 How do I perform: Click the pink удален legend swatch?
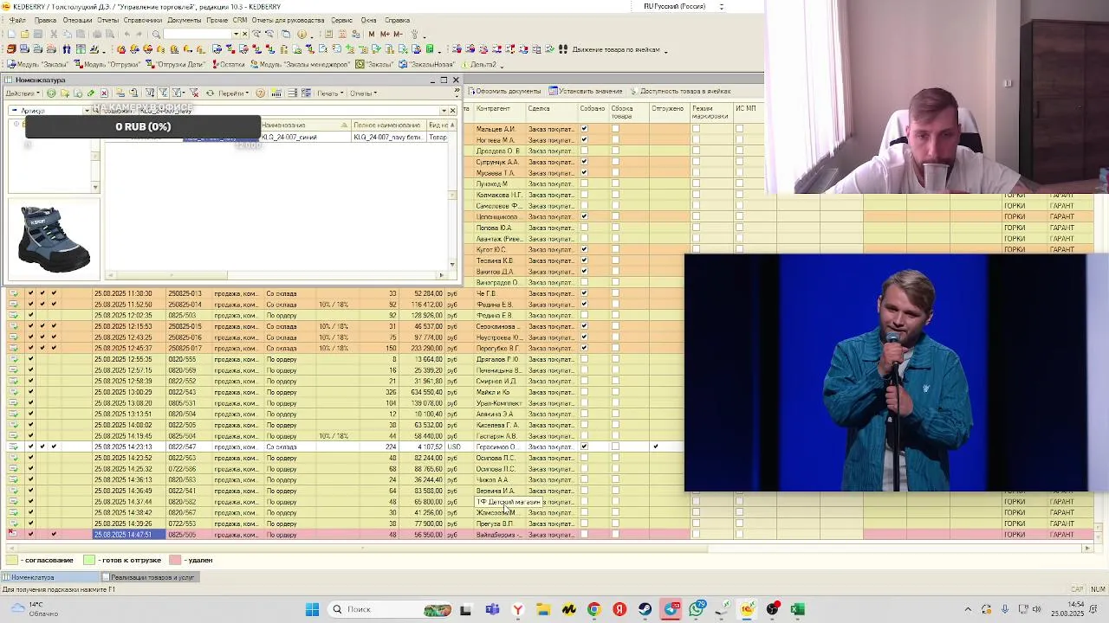175,560
